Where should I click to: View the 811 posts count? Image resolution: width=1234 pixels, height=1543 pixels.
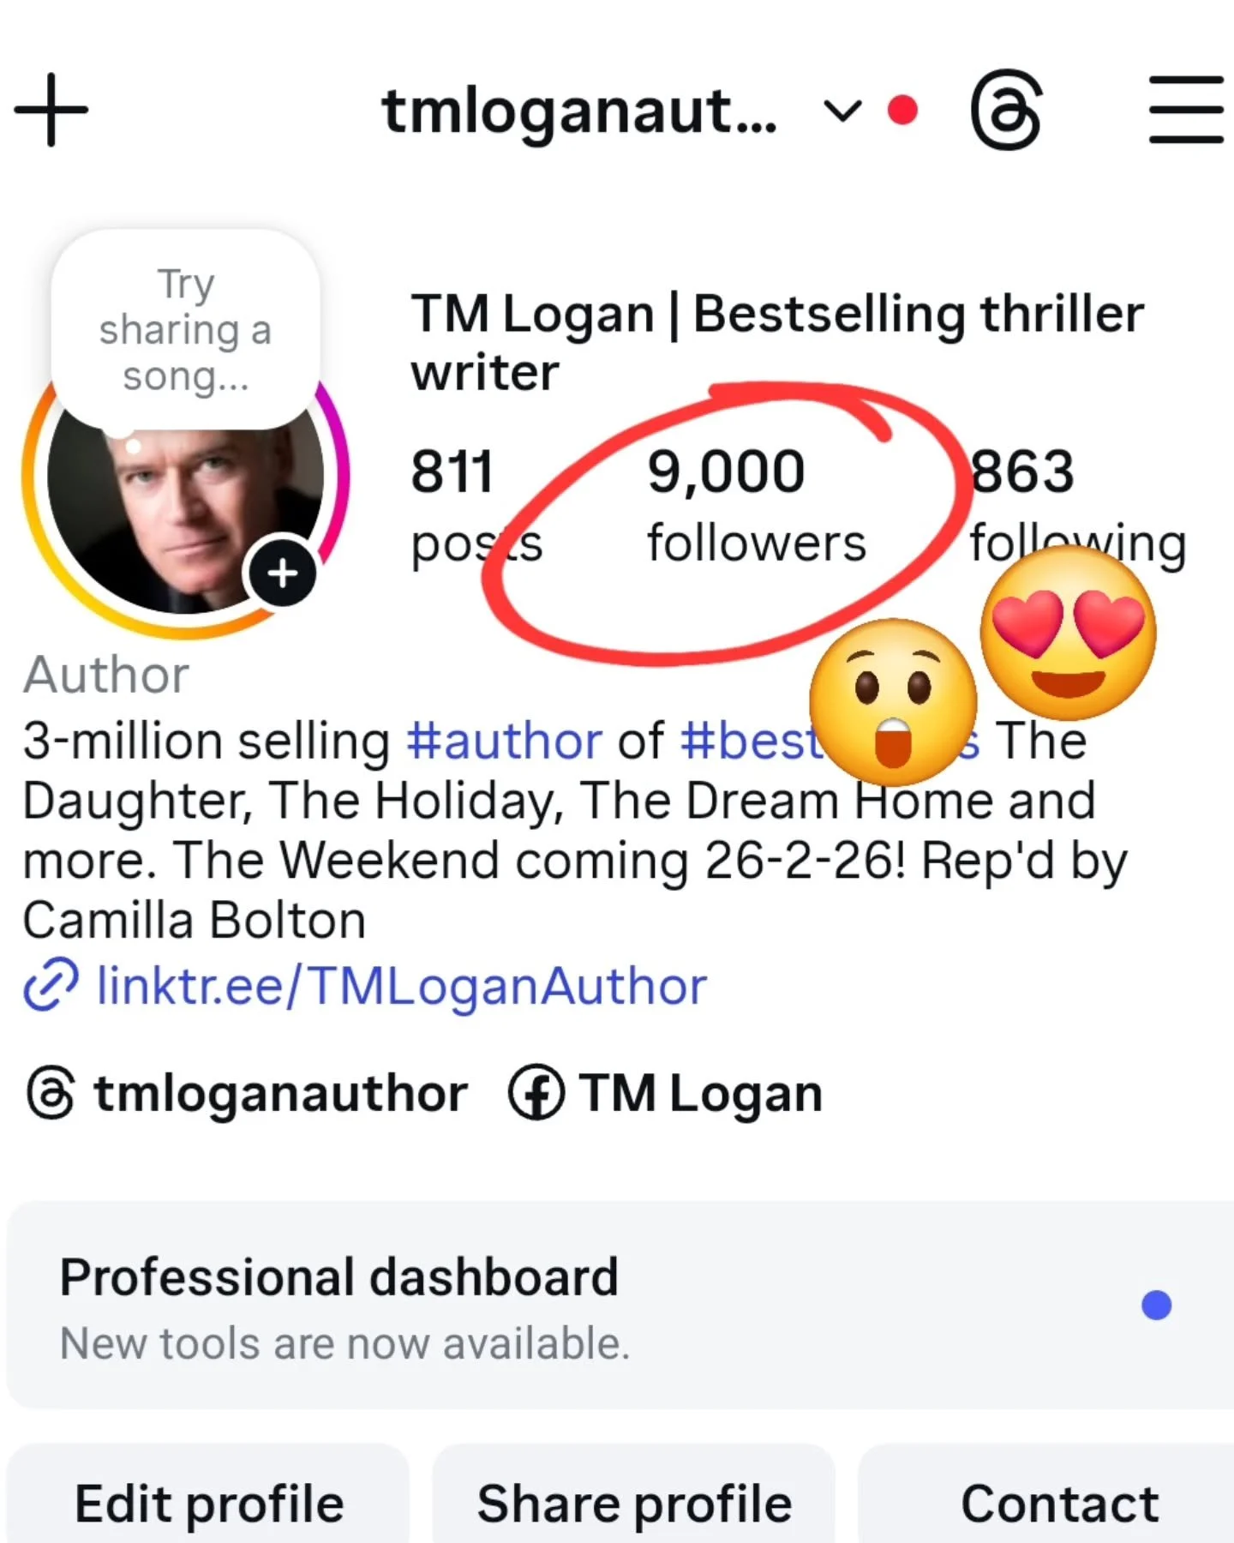pos(476,506)
